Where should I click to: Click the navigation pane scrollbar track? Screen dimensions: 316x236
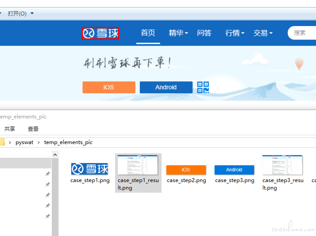pos(55,197)
